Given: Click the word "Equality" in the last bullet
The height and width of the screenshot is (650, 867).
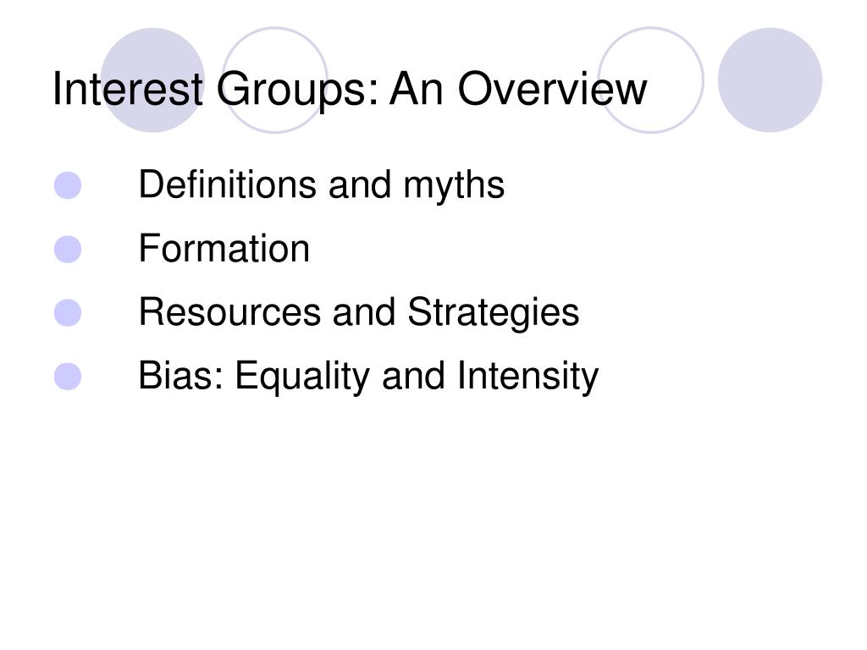Looking at the screenshot, I should [x=302, y=378].
